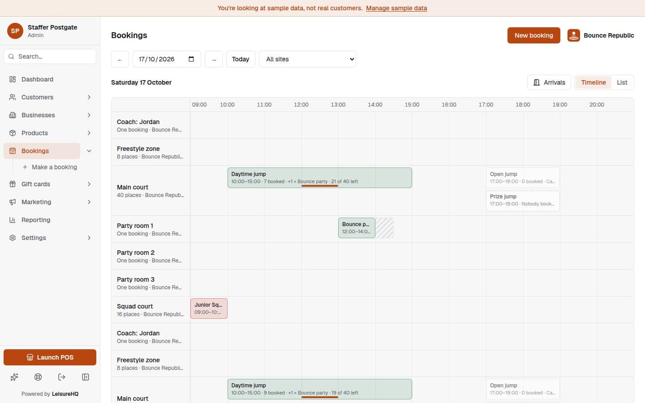Click the SP user avatar
Screen dimensions: 645x403
[x=15, y=31]
